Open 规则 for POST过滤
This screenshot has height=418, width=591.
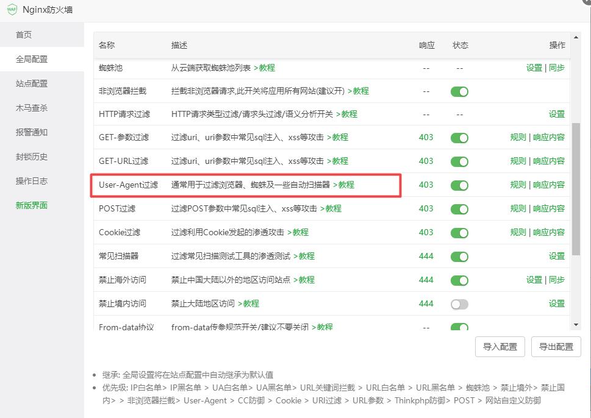[x=518, y=208]
